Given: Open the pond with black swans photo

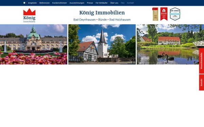Looking at the screenshot, I should click(170, 44).
